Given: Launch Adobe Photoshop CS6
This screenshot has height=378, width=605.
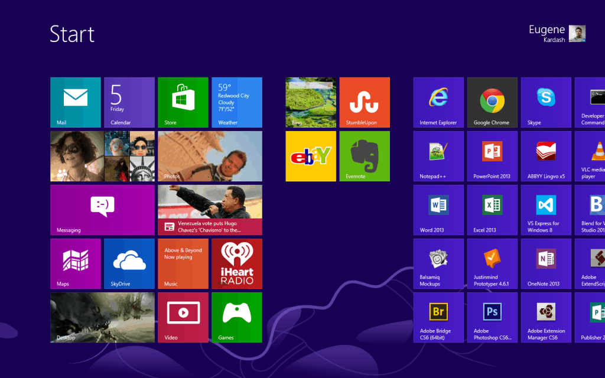Looking at the screenshot, I should pos(492,317).
